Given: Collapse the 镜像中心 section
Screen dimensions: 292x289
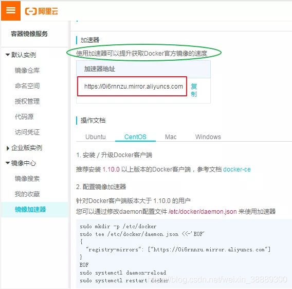Looking at the screenshot, I should pyautogui.click(x=8, y=163).
